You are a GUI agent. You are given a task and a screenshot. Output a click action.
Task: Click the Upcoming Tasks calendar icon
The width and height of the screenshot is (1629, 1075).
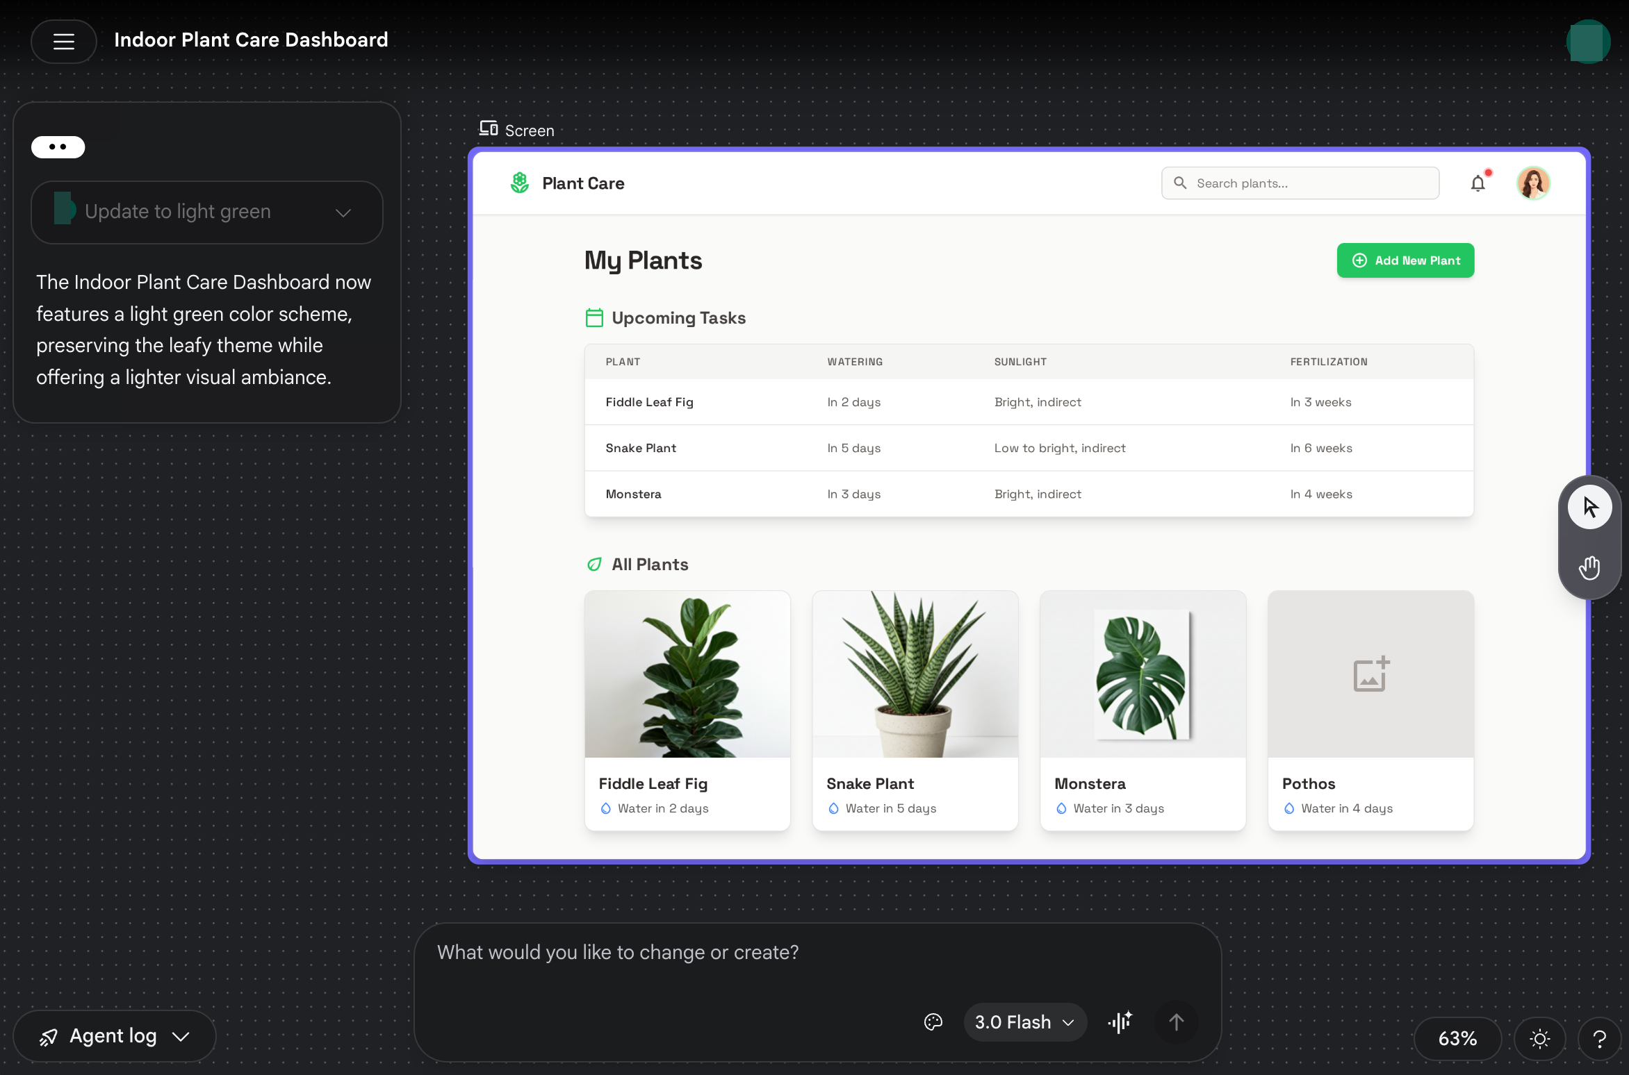pos(594,317)
